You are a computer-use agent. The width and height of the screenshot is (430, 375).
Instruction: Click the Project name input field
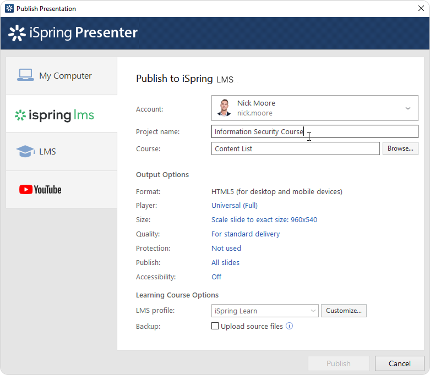358,132
